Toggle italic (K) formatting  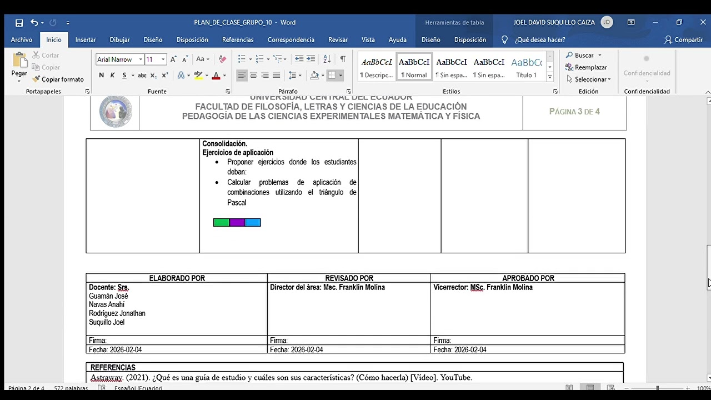(112, 76)
